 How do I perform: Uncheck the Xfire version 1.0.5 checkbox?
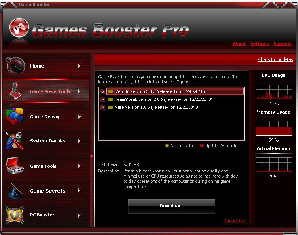(x=103, y=107)
